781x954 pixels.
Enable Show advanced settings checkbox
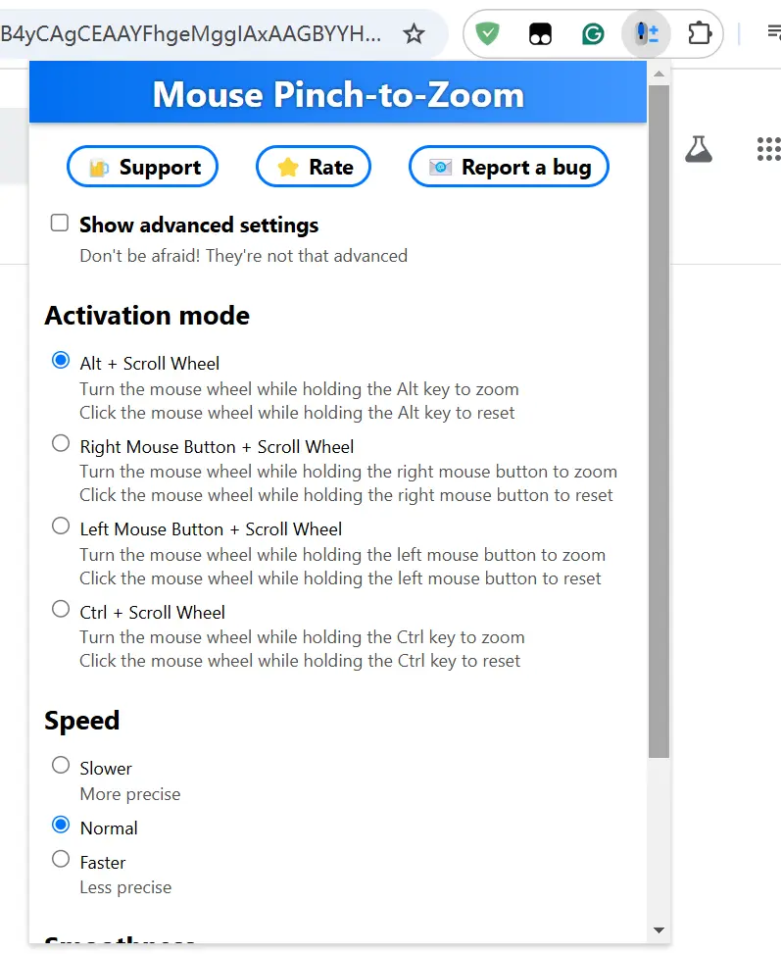60,224
